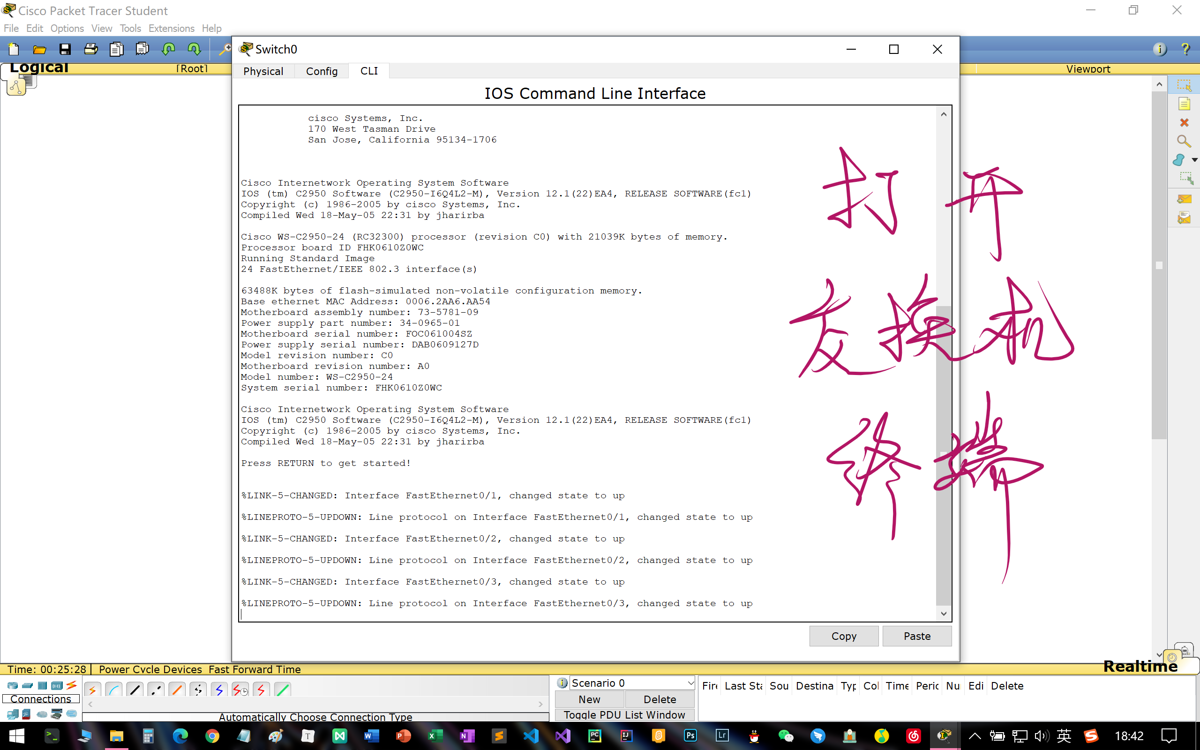
Task: Click the Add Complex PDU envelope icon
Action: point(1184,217)
